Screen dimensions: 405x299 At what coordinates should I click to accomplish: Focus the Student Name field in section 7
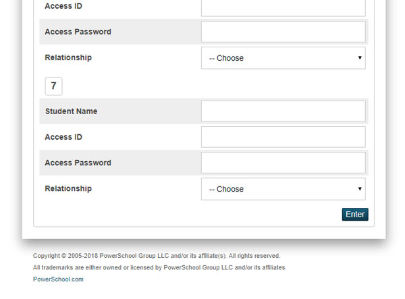point(283,111)
